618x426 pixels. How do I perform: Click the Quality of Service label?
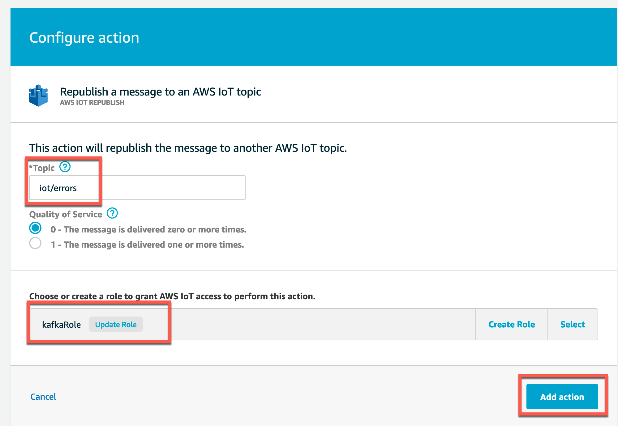tap(66, 214)
